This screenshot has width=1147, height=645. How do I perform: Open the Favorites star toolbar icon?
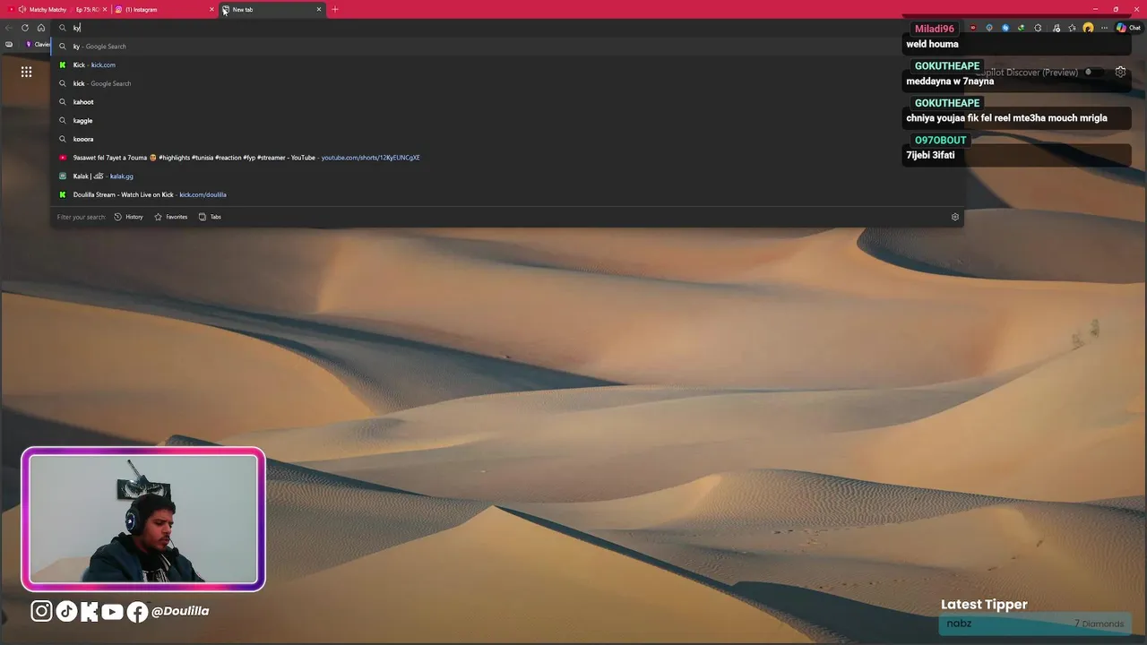click(x=1070, y=28)
